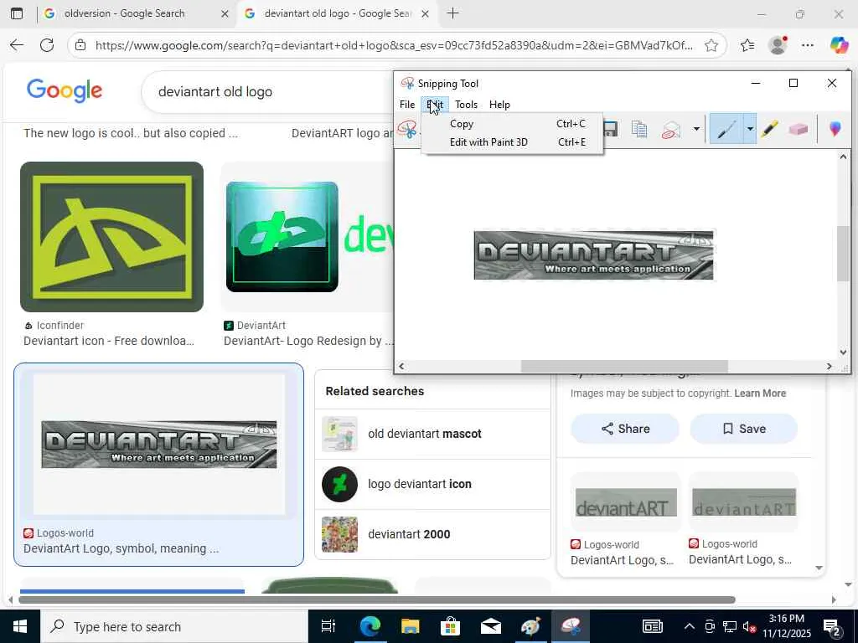Open the Mail app from the taskbar
Viewport: 858px width, 643px height.
(x=491, y=626)
